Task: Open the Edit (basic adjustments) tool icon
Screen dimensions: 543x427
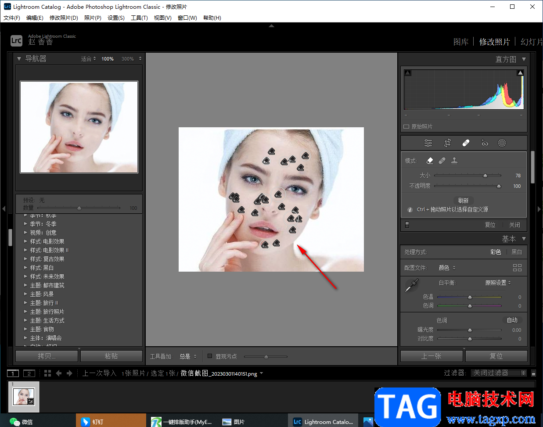Action: point(428,143)
